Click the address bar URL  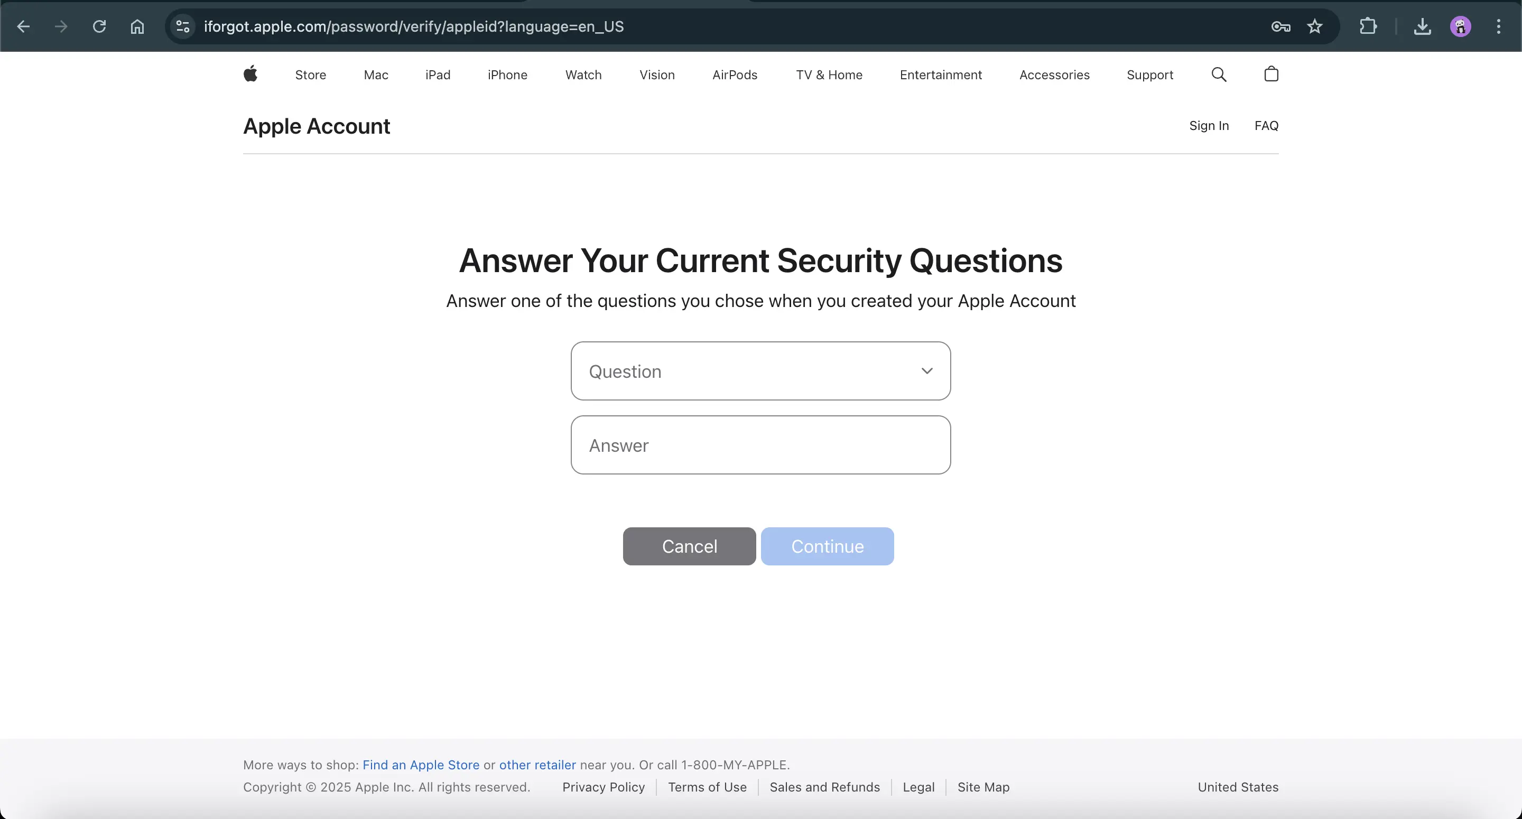[414, 26]
